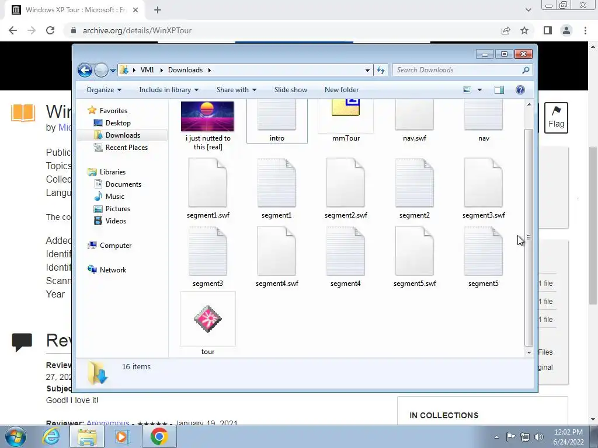
Task: Change the view icon in toolbar
Action: (467, 90)
